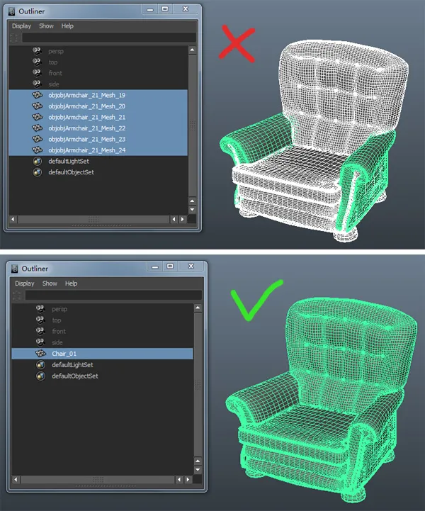Click left scroll arrow in top Outliner

[13, 219]
